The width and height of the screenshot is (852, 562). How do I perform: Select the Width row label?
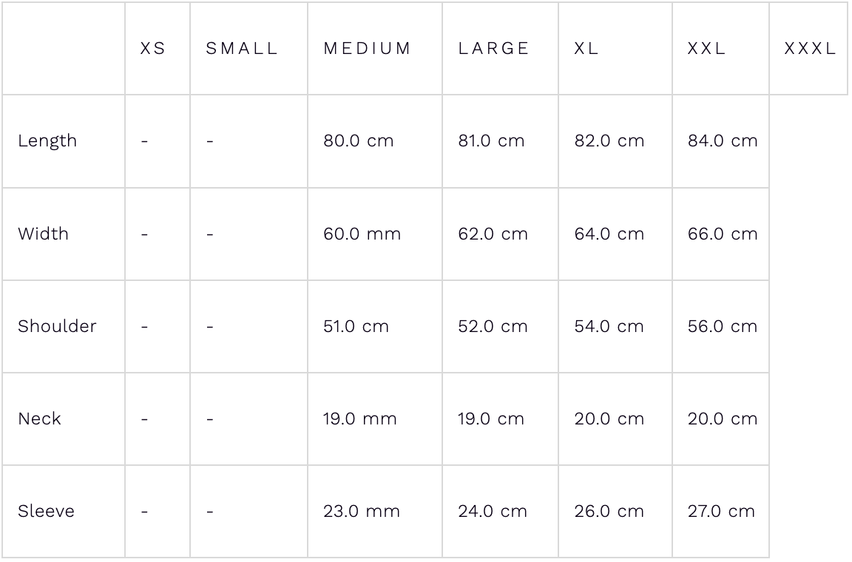44,234
